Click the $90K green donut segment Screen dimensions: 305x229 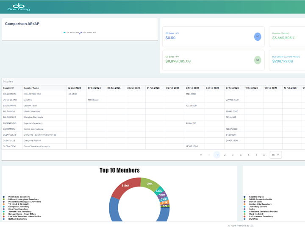pos(149,184)
